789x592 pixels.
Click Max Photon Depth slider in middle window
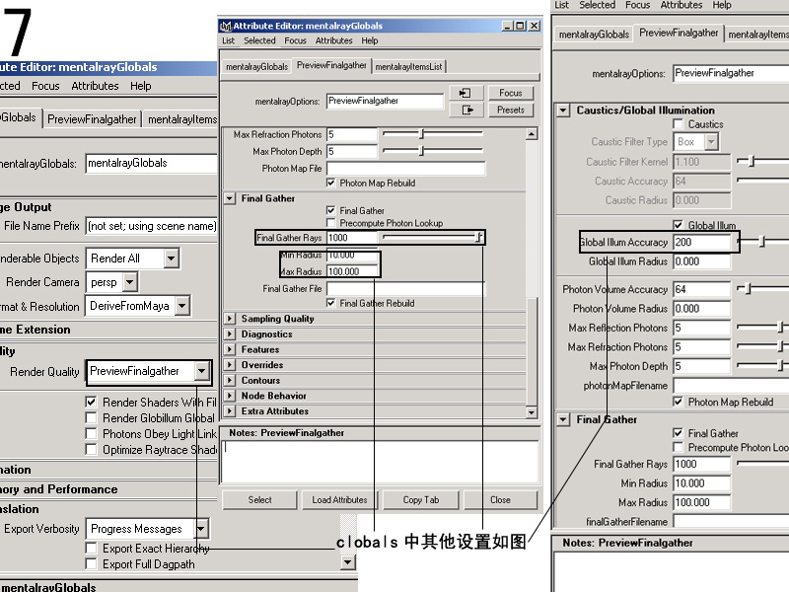(x=432, y=151)
